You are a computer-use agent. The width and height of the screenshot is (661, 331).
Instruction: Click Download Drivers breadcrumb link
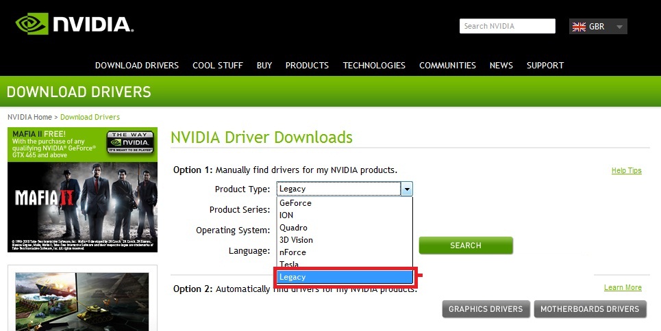tap(90, 117)
